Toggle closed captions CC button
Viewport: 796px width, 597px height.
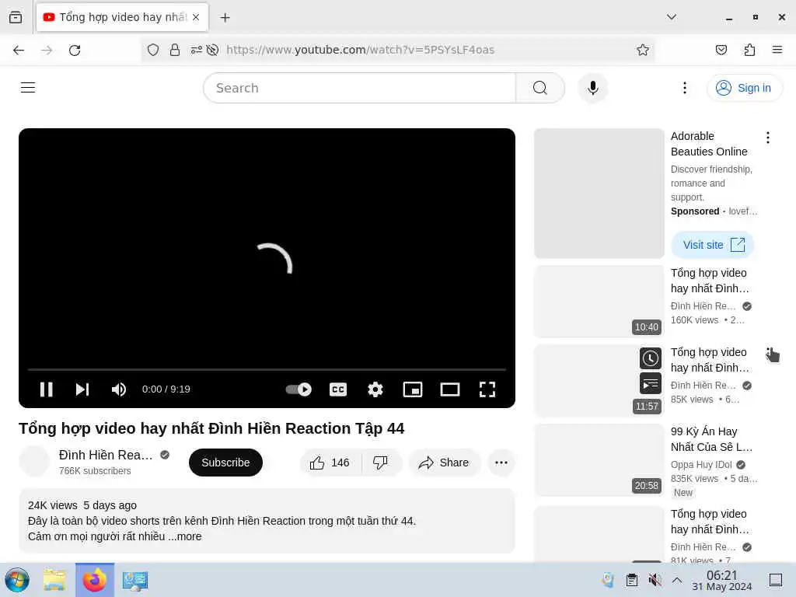pos(338,389)
